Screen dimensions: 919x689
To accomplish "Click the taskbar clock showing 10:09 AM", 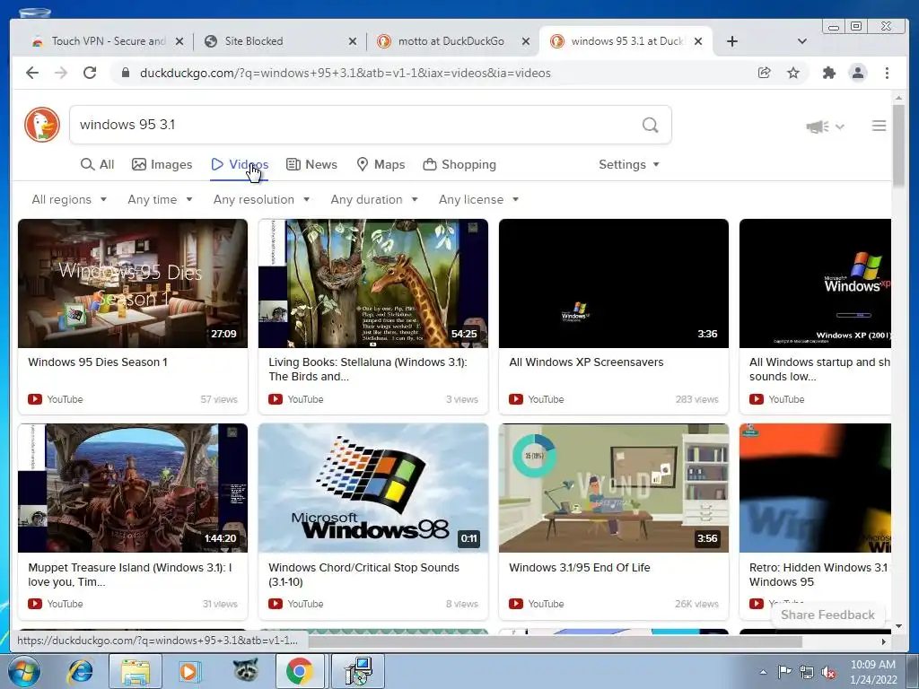I will [x=873, y=671].
